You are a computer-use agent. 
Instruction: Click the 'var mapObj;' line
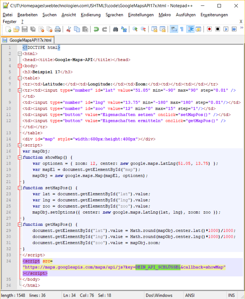[36, 152]
